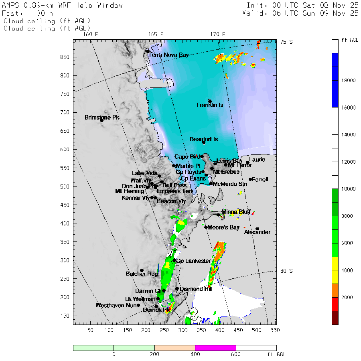Pick the dark blue 18000 ft colorbar segment
361x361 pixels.
[335, 80]
